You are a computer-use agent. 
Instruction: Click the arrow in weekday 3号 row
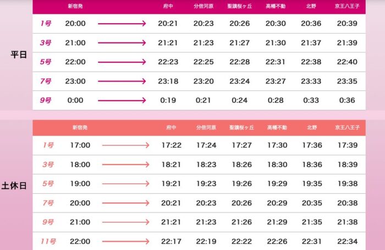click(122, 43)
